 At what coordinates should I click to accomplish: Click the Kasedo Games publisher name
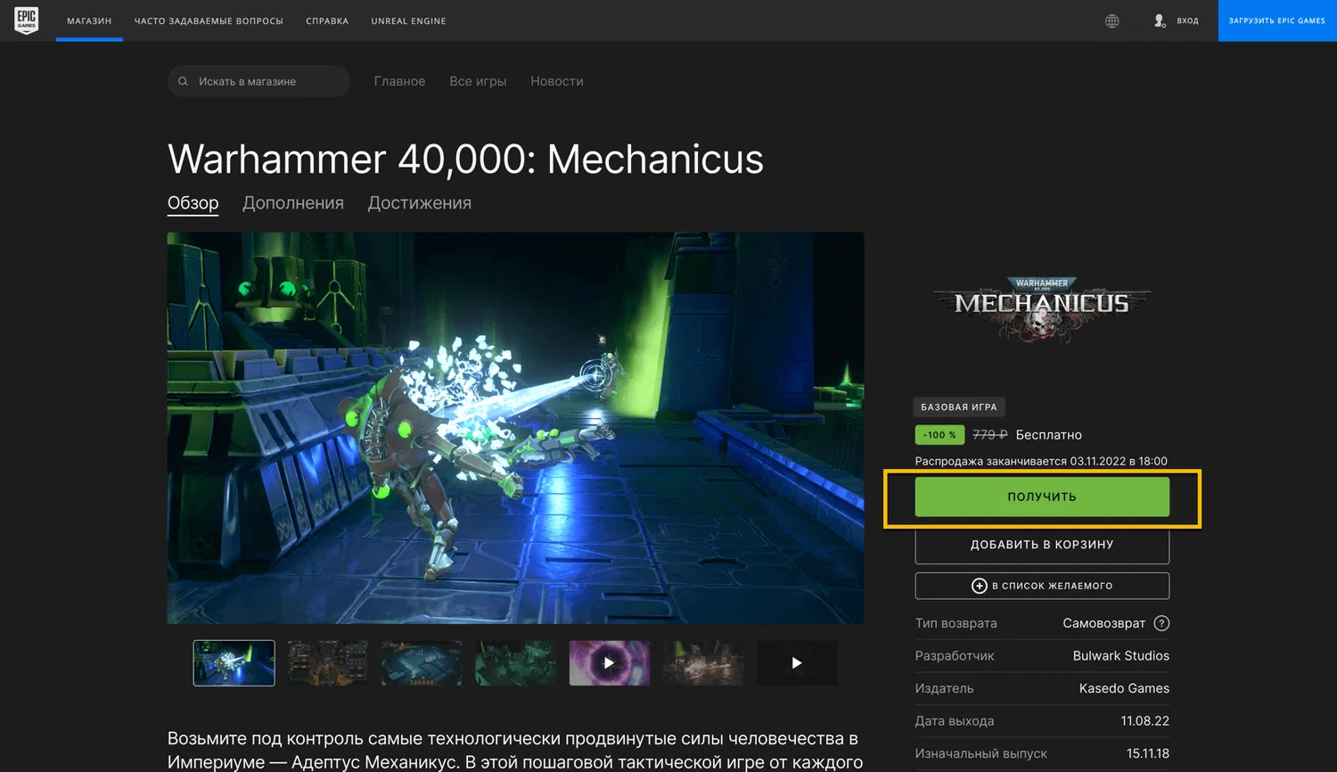tap(1124, 688)
